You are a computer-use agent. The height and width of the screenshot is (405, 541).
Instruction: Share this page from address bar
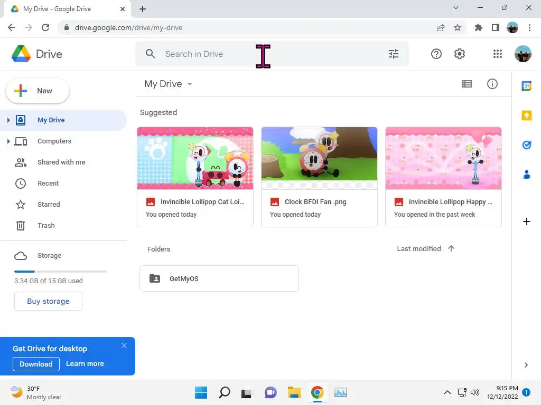(441, 27)
